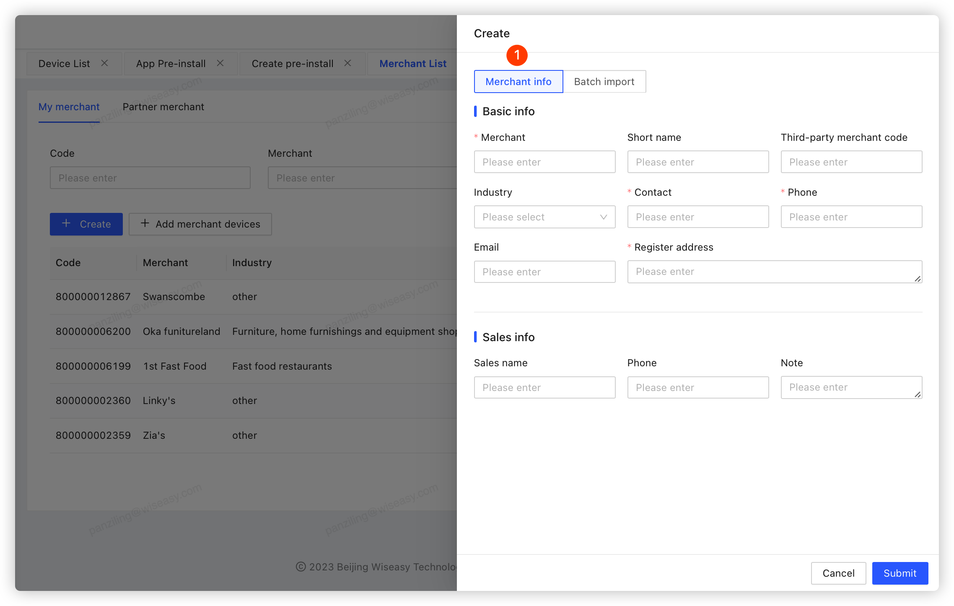The width and height of the screenshot is (954, 606).
Task: Close the App Pre-install tab
Action: coord(220,63)
